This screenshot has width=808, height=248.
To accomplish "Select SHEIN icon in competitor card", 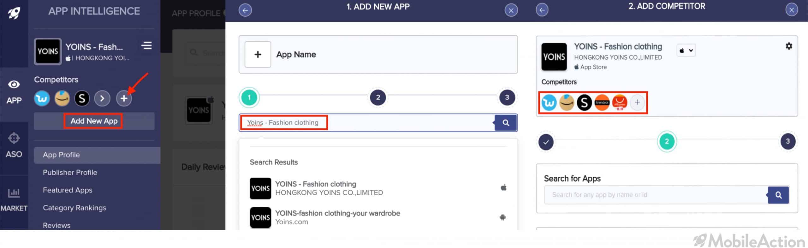I will (585, 103).
